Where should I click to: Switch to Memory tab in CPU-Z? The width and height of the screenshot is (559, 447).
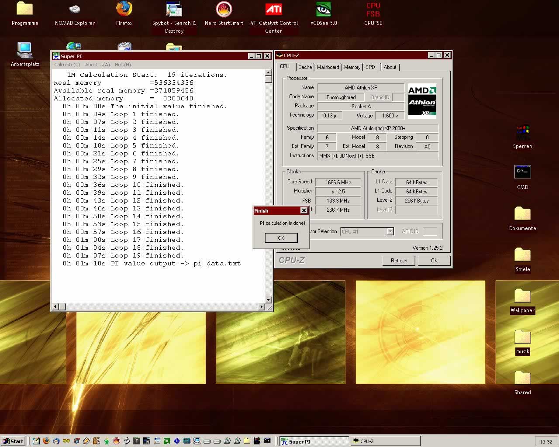pos(352,67)
